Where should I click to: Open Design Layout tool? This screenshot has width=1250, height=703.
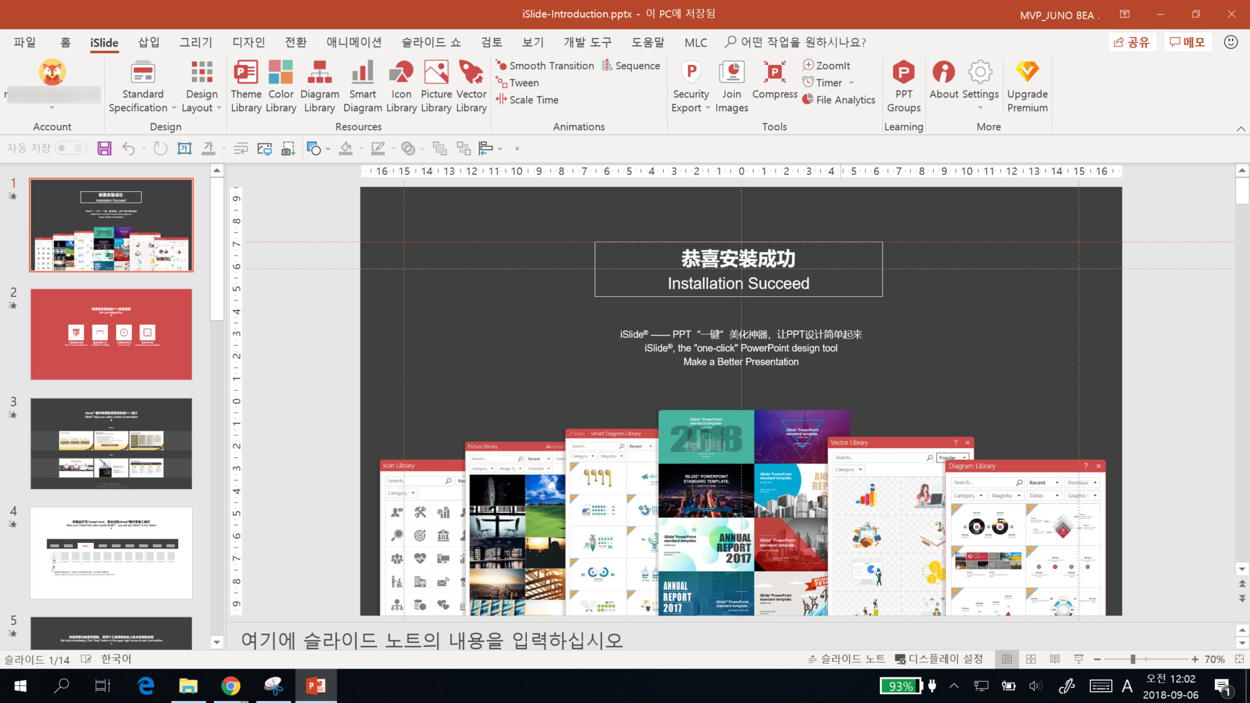pyautogui.click(x=201, y=87)
